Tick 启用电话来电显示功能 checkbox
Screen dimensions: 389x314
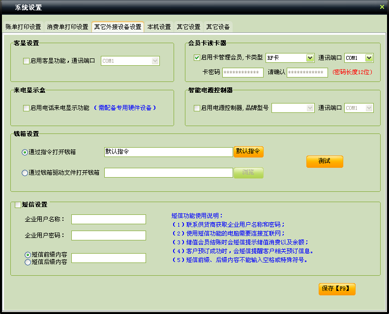click(x=26, y=108)
